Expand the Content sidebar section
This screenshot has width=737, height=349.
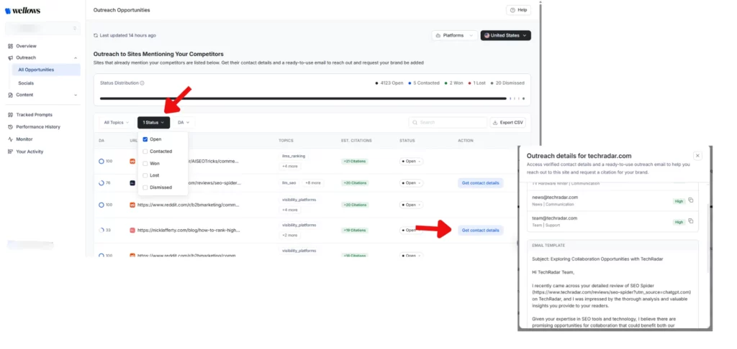click(76, 95)
